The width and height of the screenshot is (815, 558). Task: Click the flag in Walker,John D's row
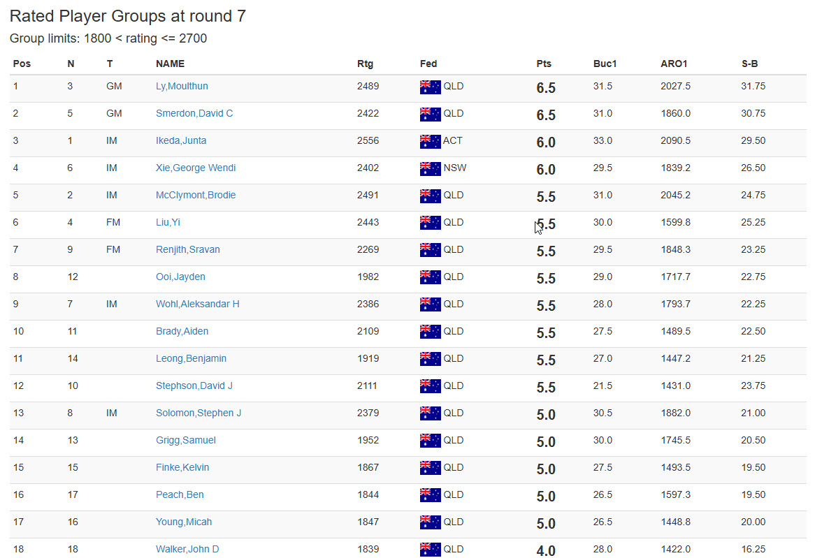tap(430, 550)
